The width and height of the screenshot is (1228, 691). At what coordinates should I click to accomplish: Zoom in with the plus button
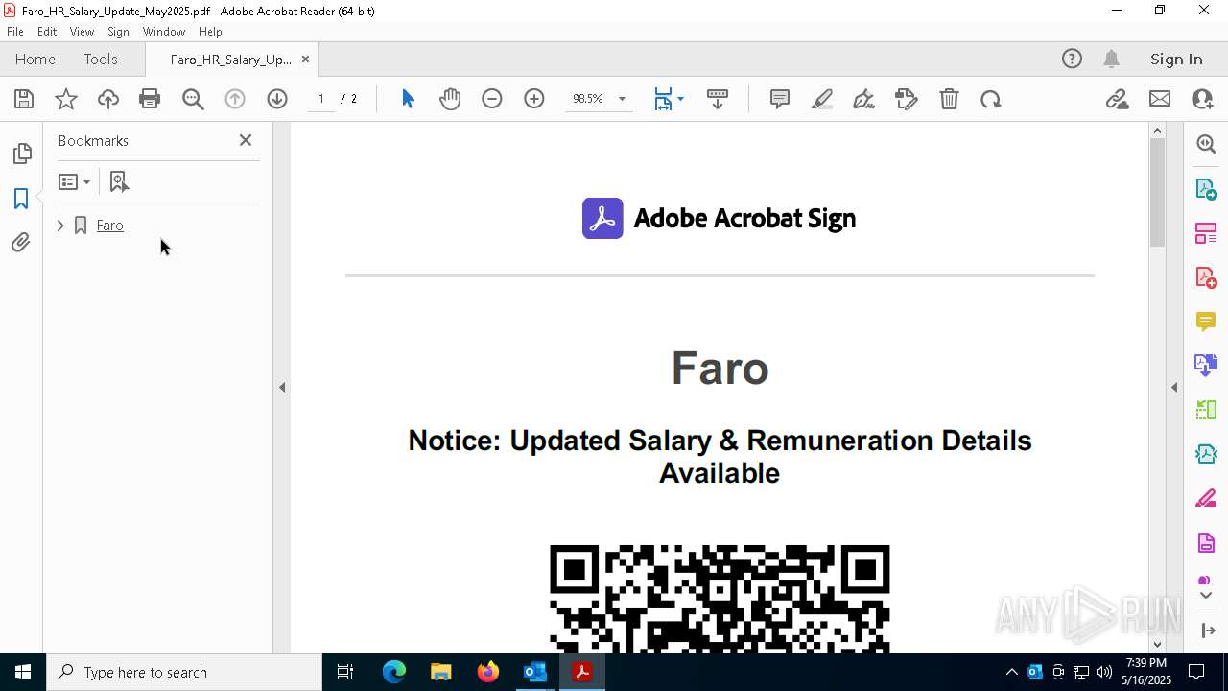(x=534, y=99)
